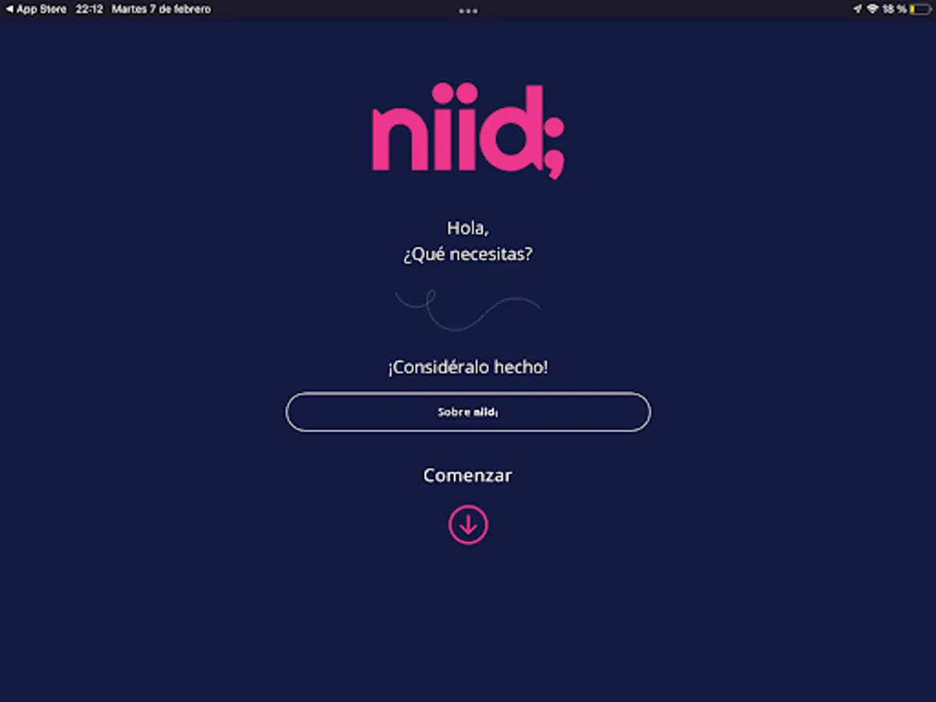Image resolution: width=936 pixels, height=702 pixels.
Task: Open the three-dot multitasking menu
Action: click(468, 10)
